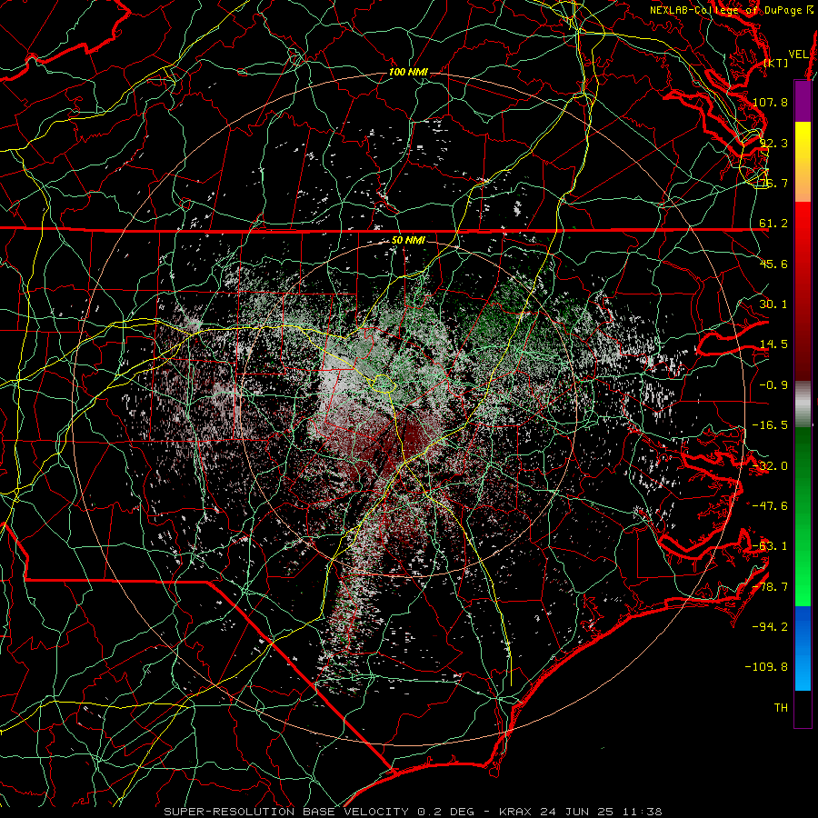Select the 45.6 value on velocity scale

(773, 264)
